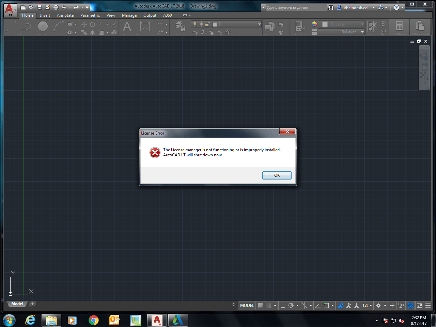Image resolution: width=436 pixels, height=327 pixels.
Task: Toggle hardware acceleration blue circle icon
Action: 410,306
